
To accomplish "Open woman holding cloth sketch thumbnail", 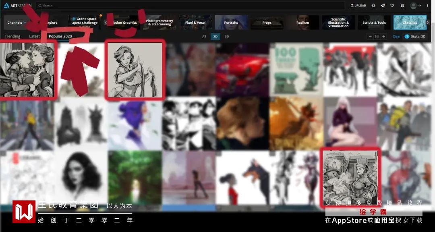I will click(135, 70).
